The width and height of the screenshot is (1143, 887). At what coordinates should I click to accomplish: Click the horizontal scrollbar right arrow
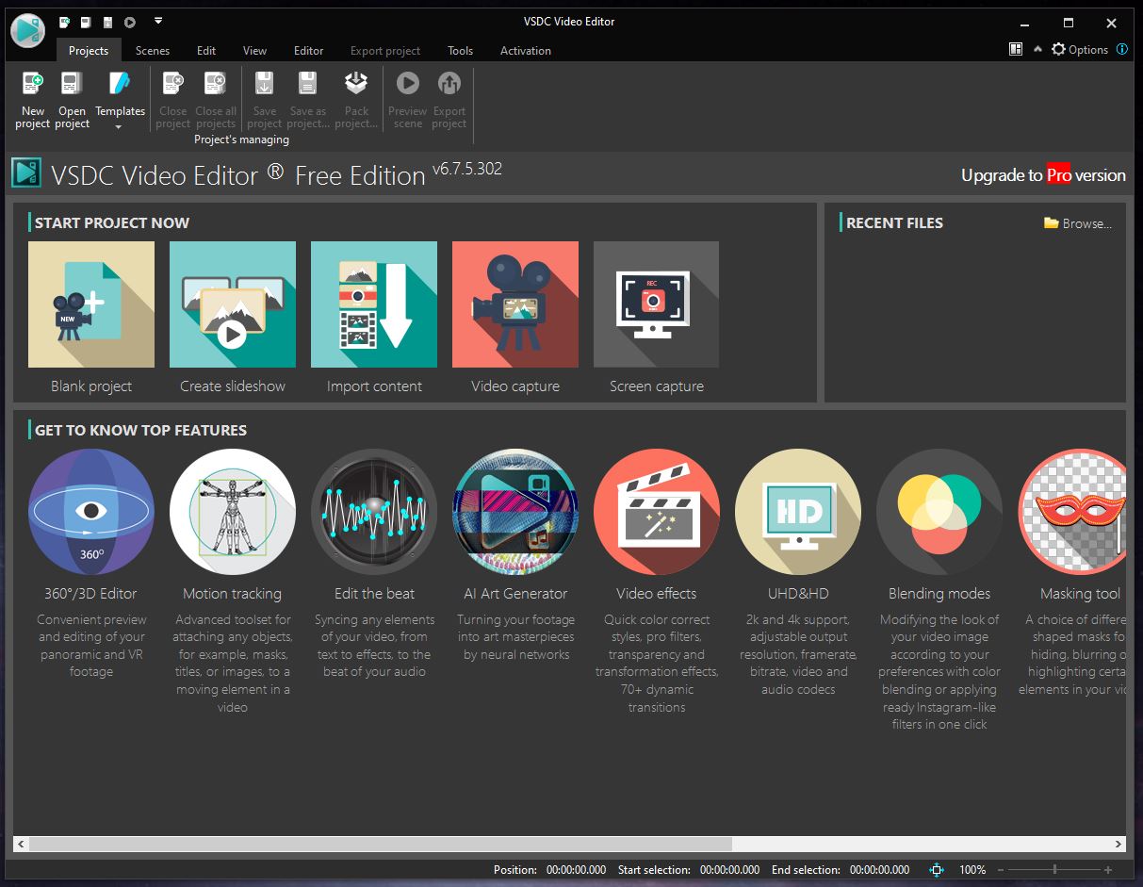[1119, 845]
